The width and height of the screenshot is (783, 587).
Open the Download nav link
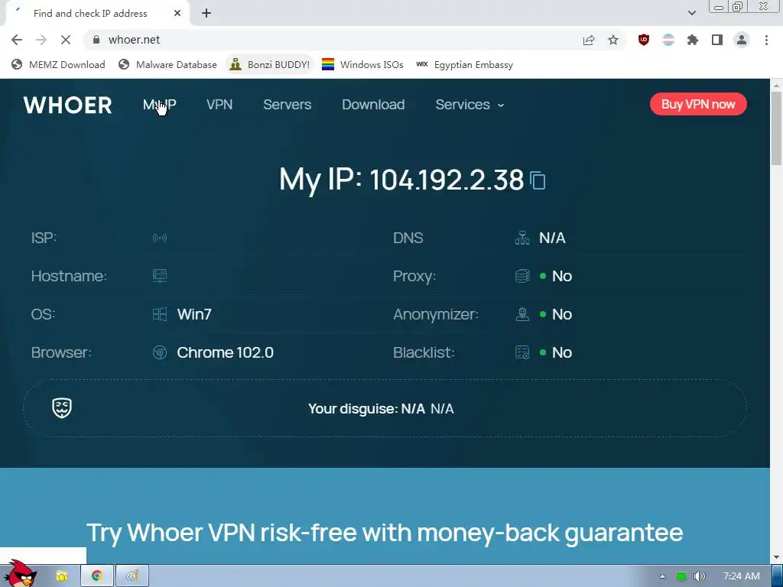[373, 104]
